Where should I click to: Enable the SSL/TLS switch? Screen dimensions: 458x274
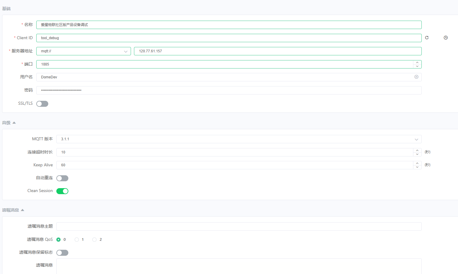42,104
